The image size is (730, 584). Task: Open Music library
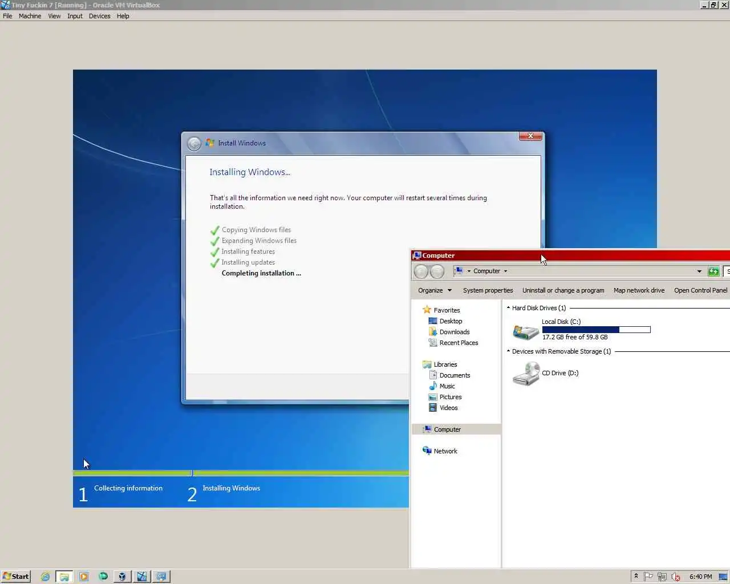pos(447,386)
